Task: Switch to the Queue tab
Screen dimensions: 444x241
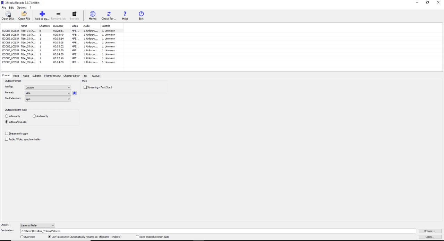Action: pos(96,76)
